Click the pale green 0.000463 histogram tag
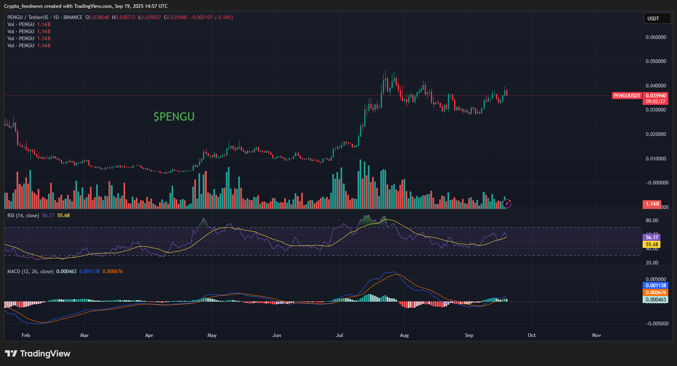Image resolution: width=677 pixels, height=366 pixels. pos(656,300)
